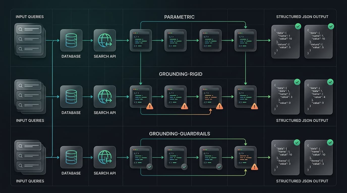347x193 pixels.
Task: Click the first code node under GROUNDING-GUARDRAILS
Action: 141,157
